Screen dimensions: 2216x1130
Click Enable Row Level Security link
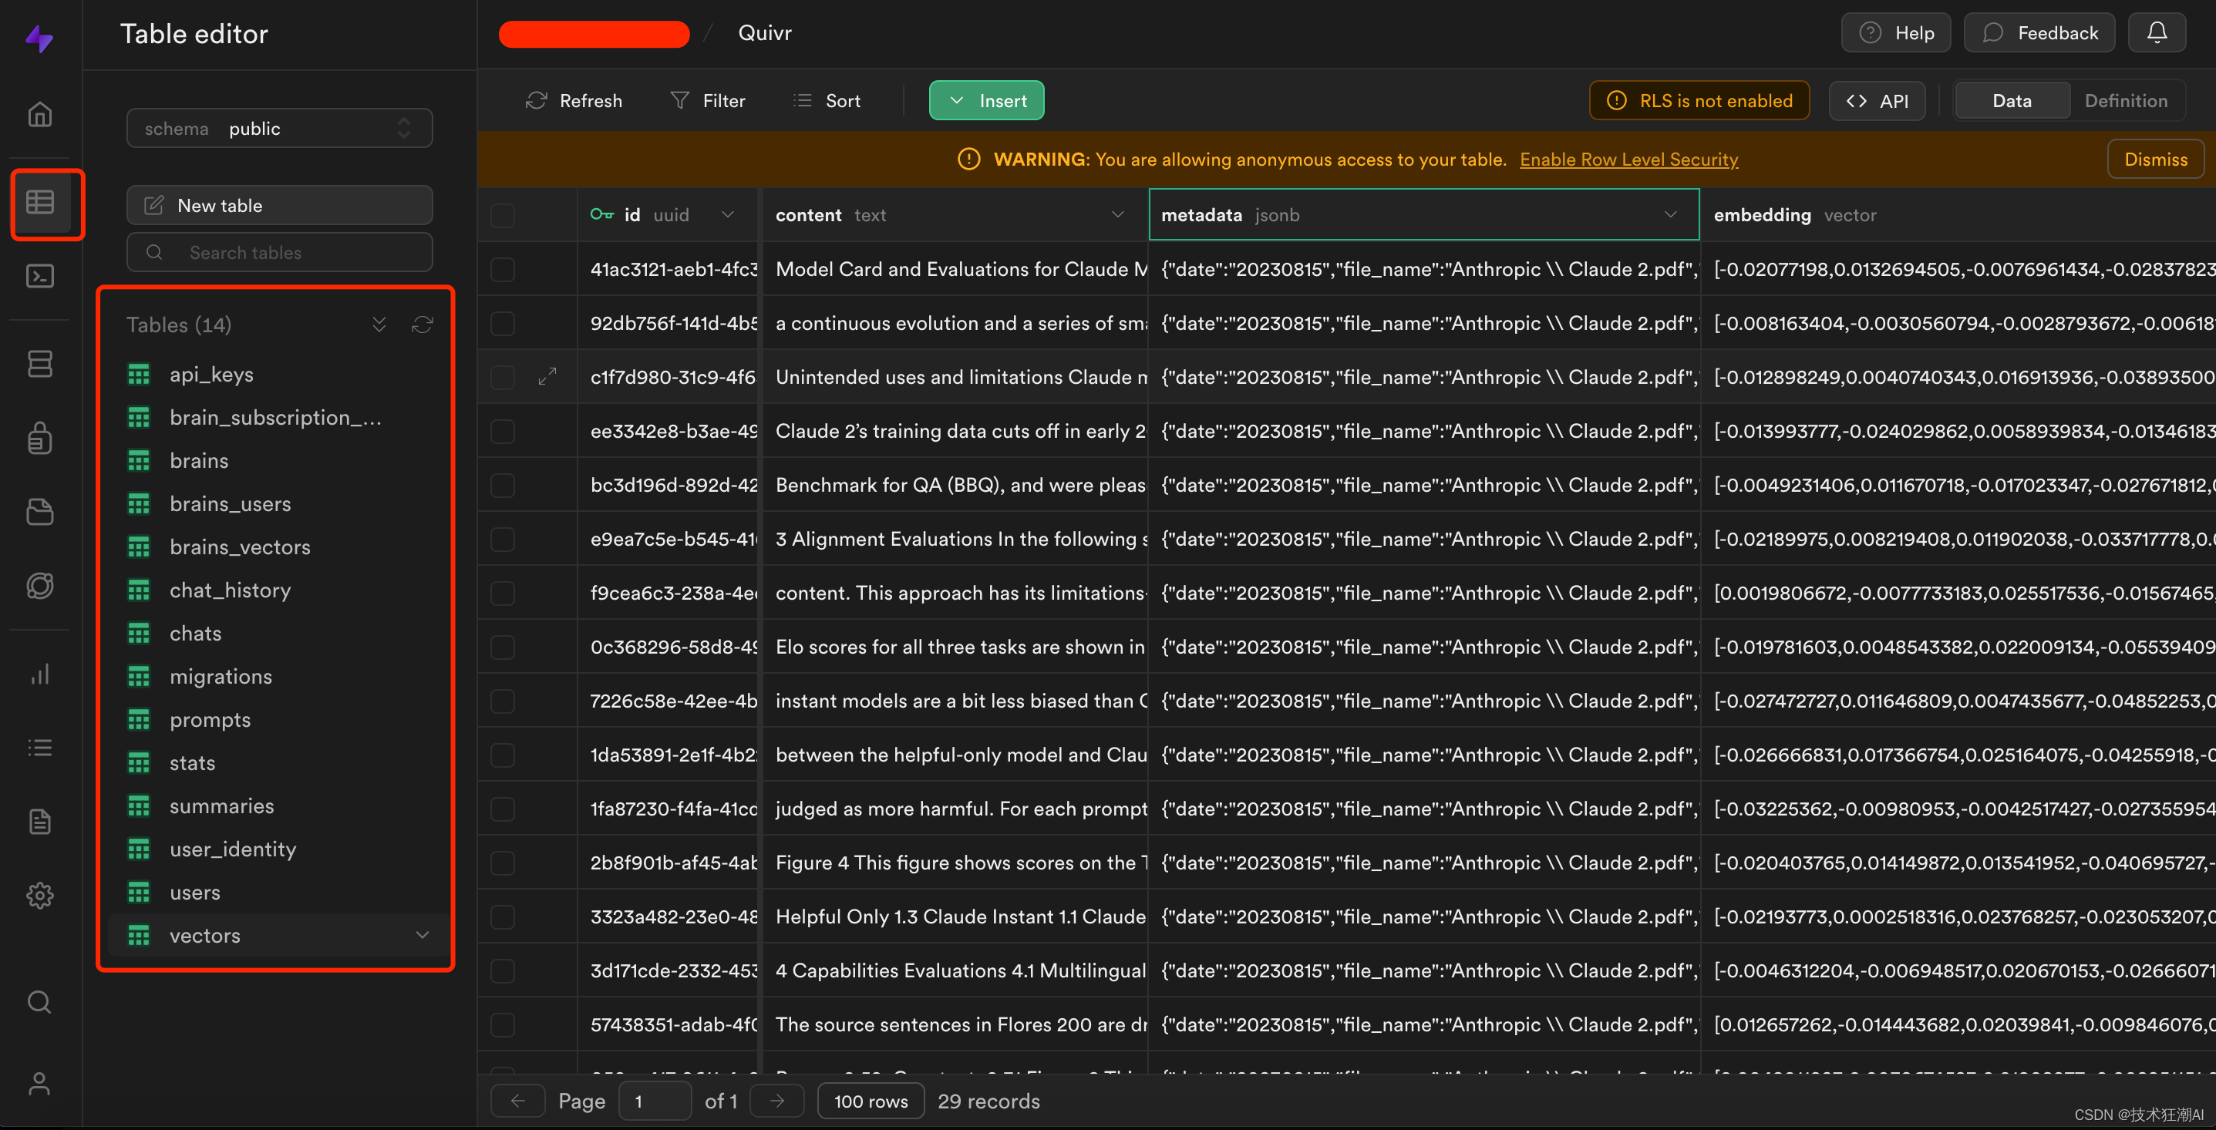1628,159
